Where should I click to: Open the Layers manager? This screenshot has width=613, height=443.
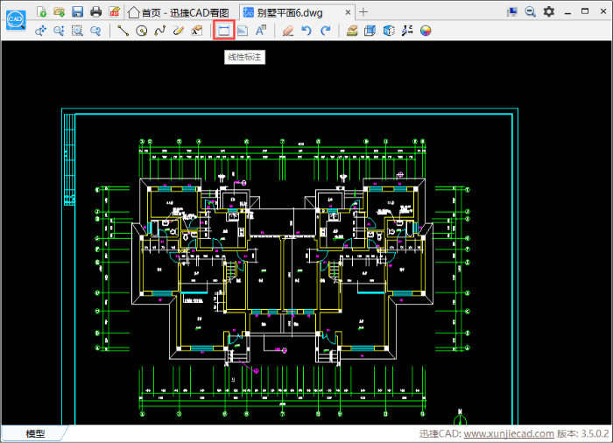352,31
